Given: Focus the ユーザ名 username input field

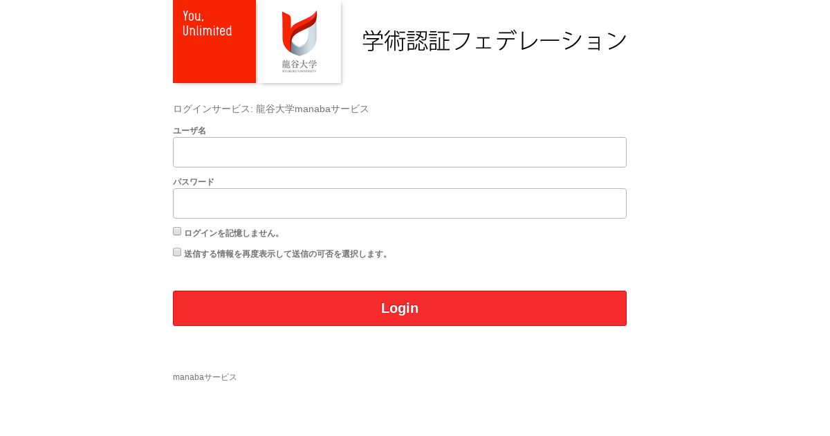Looking at the screenshot, I should [x=400, y=152].
